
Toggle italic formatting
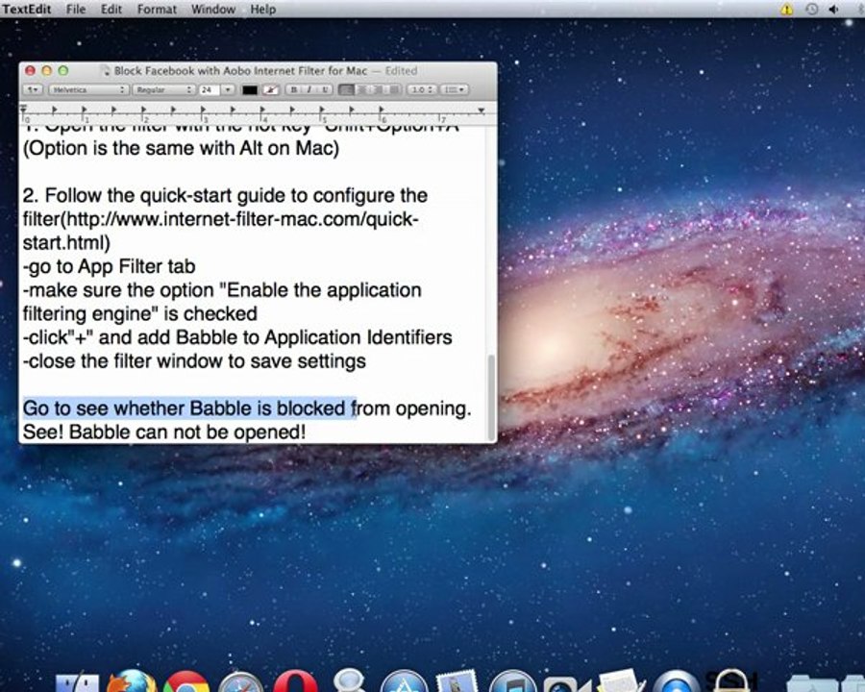tap(309, 89)
